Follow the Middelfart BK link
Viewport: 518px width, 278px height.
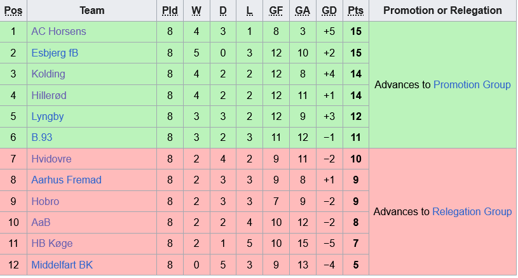[x=62, y=265]
